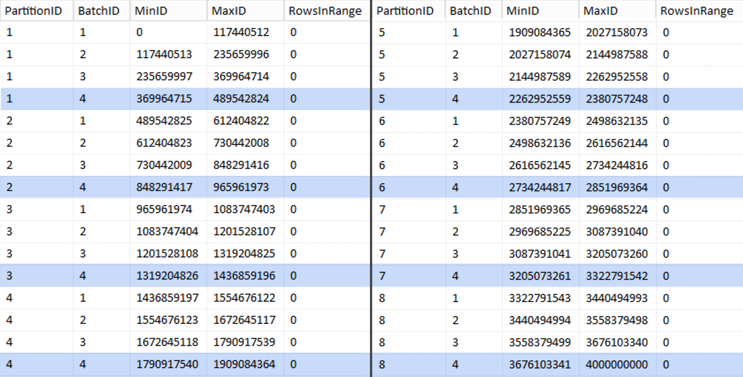Screen dimensions: 743x377
Task: Select the left MaxID column header
Action: tap(245, 11)
